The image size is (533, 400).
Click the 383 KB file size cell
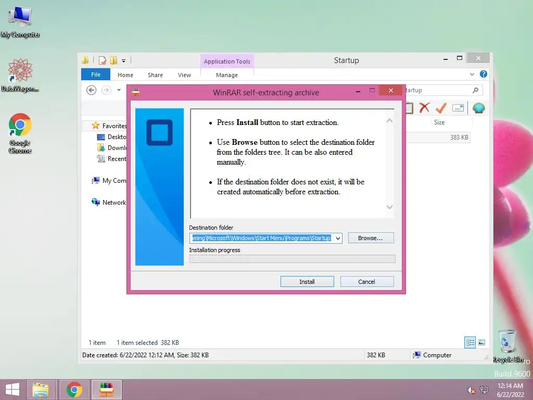[459, 137]
